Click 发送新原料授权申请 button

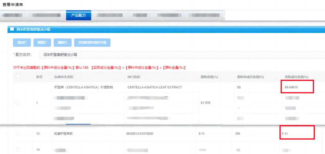point(92,43)
